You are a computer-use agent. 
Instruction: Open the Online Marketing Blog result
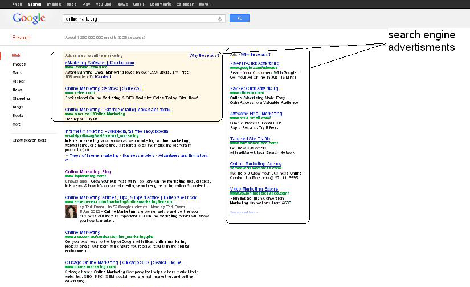pos(88,172)
